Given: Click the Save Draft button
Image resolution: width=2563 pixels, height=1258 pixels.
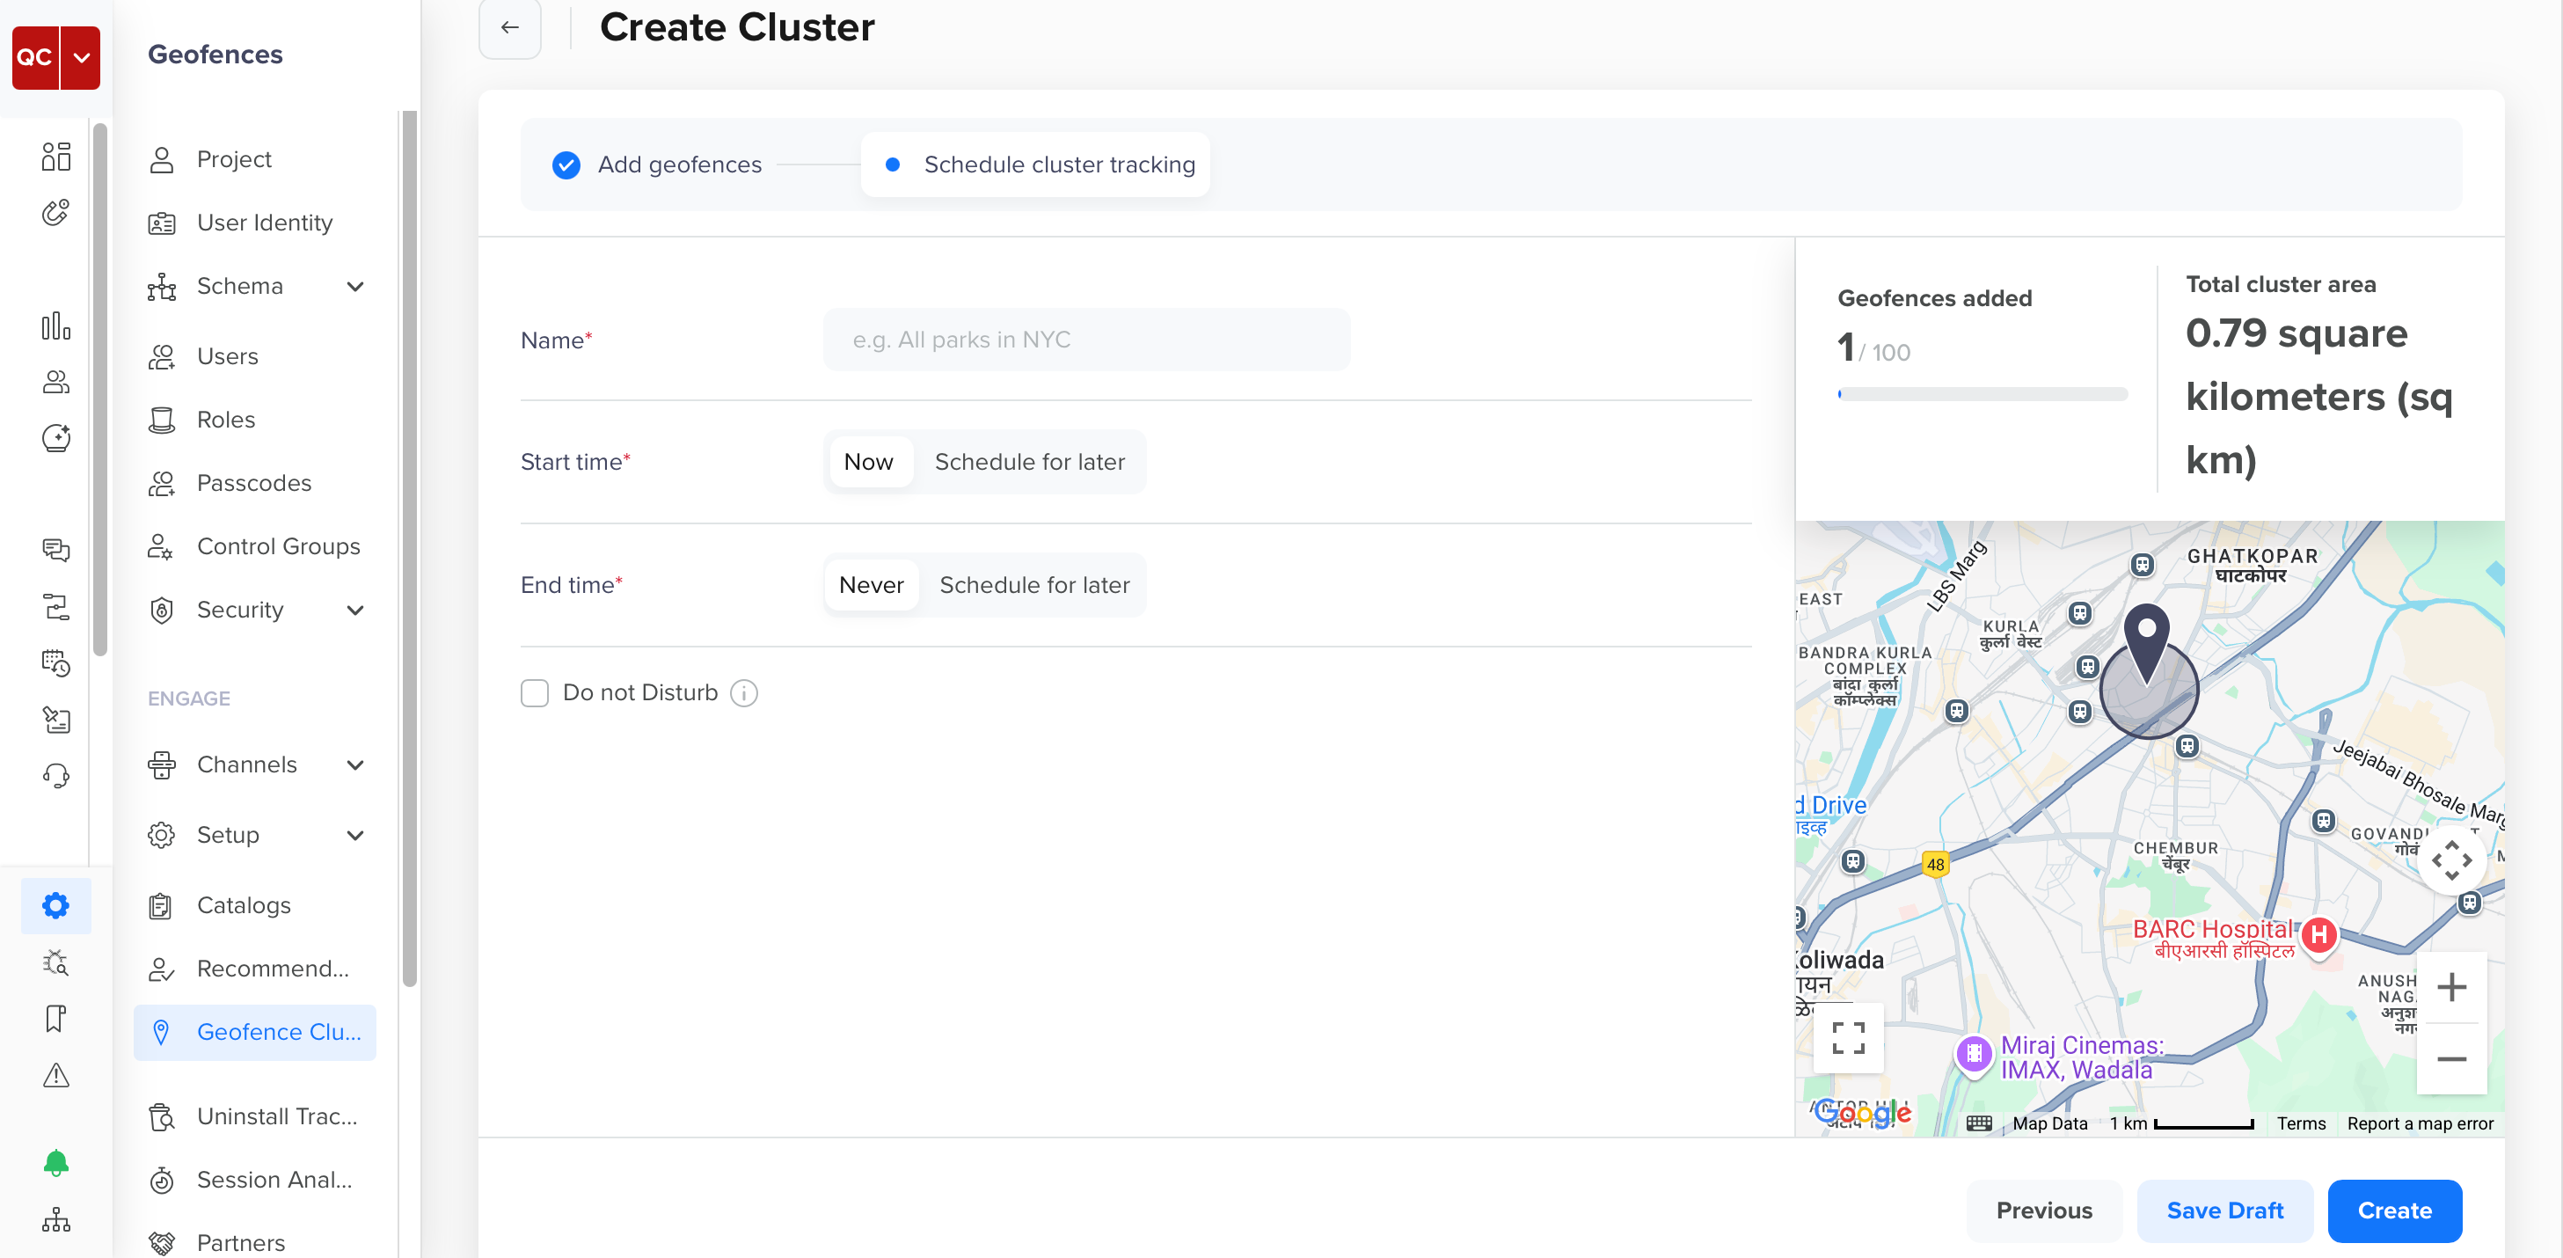Looking at the screenshot, I should [x=2224, y=1210].
